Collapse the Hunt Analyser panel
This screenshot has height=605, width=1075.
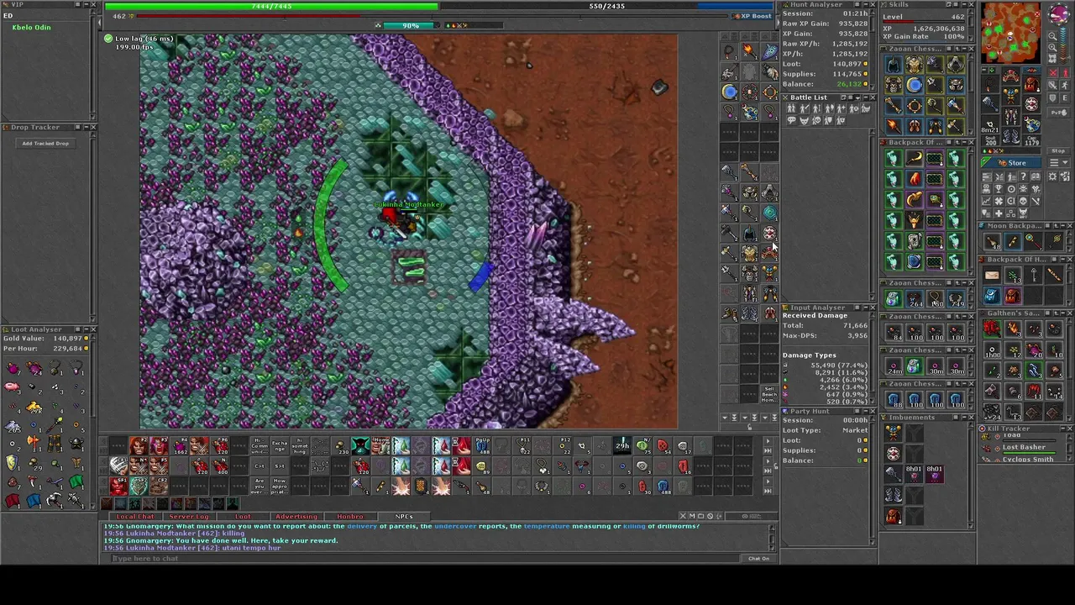866,4
